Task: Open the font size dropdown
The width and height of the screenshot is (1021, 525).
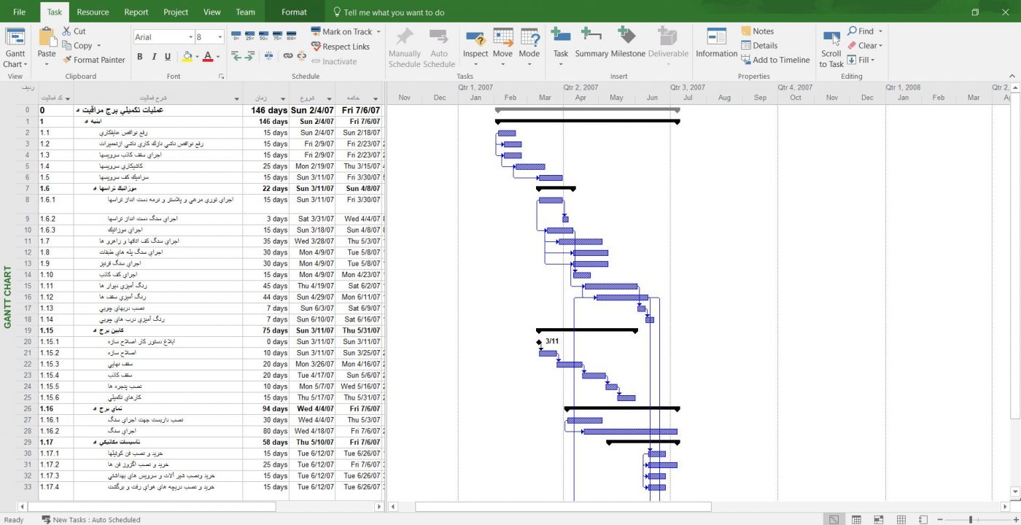Action: click(220, 37)
